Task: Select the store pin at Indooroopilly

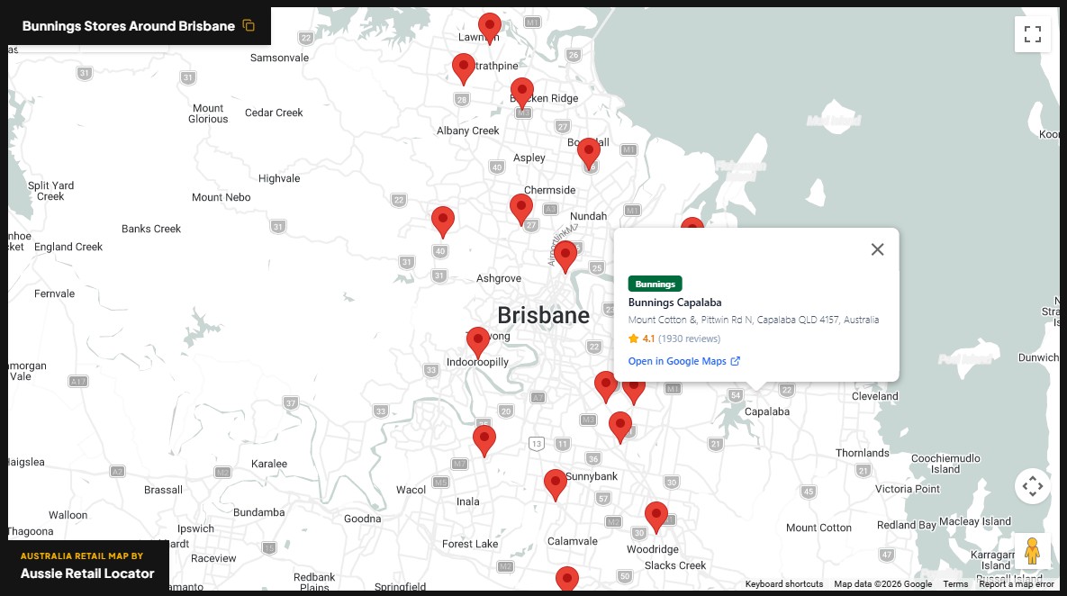Action: click(x=478, y=343)
